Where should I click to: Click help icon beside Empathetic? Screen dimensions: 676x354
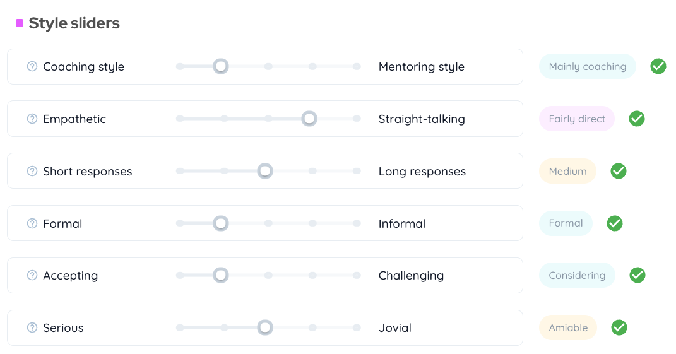pos(32,119)
